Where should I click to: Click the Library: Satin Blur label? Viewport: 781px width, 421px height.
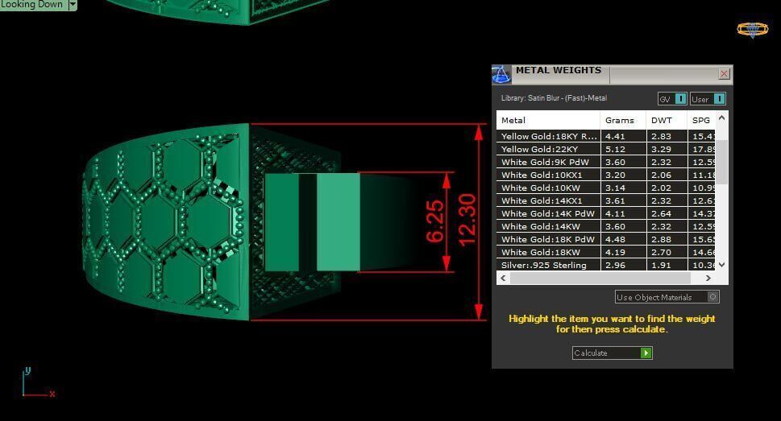pyautogui.click(x=554, y=98)
